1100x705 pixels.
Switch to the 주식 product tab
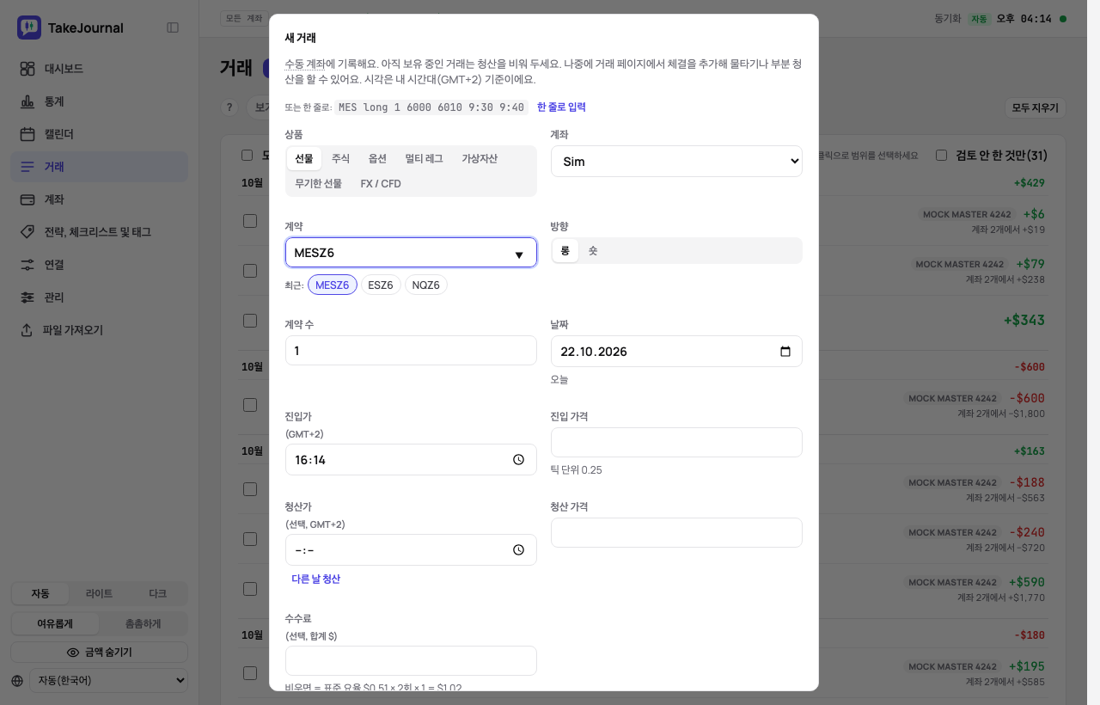click(x=340, y=158)
